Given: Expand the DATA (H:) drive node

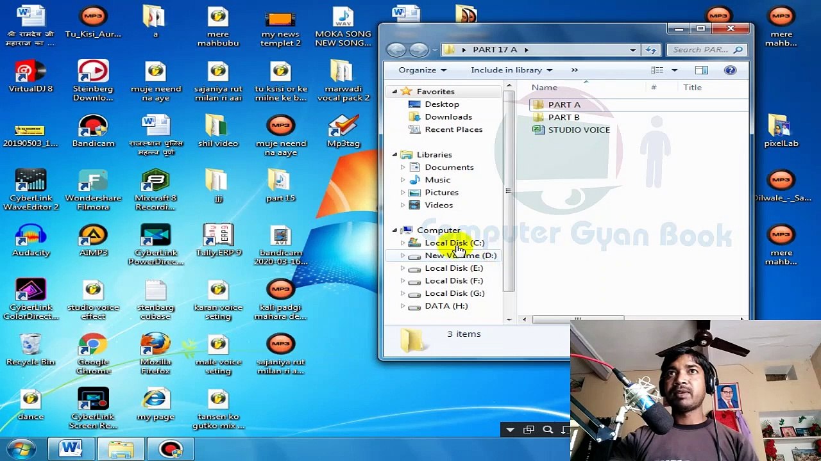Looking at the screenshot, I should coord(403,306).
